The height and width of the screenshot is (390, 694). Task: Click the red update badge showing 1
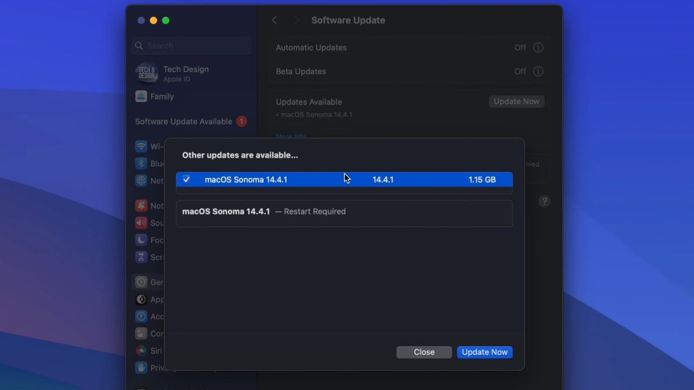pyautogui.click(x=241, y=121)
